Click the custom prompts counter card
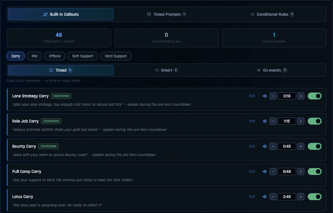 click(274, 38)
